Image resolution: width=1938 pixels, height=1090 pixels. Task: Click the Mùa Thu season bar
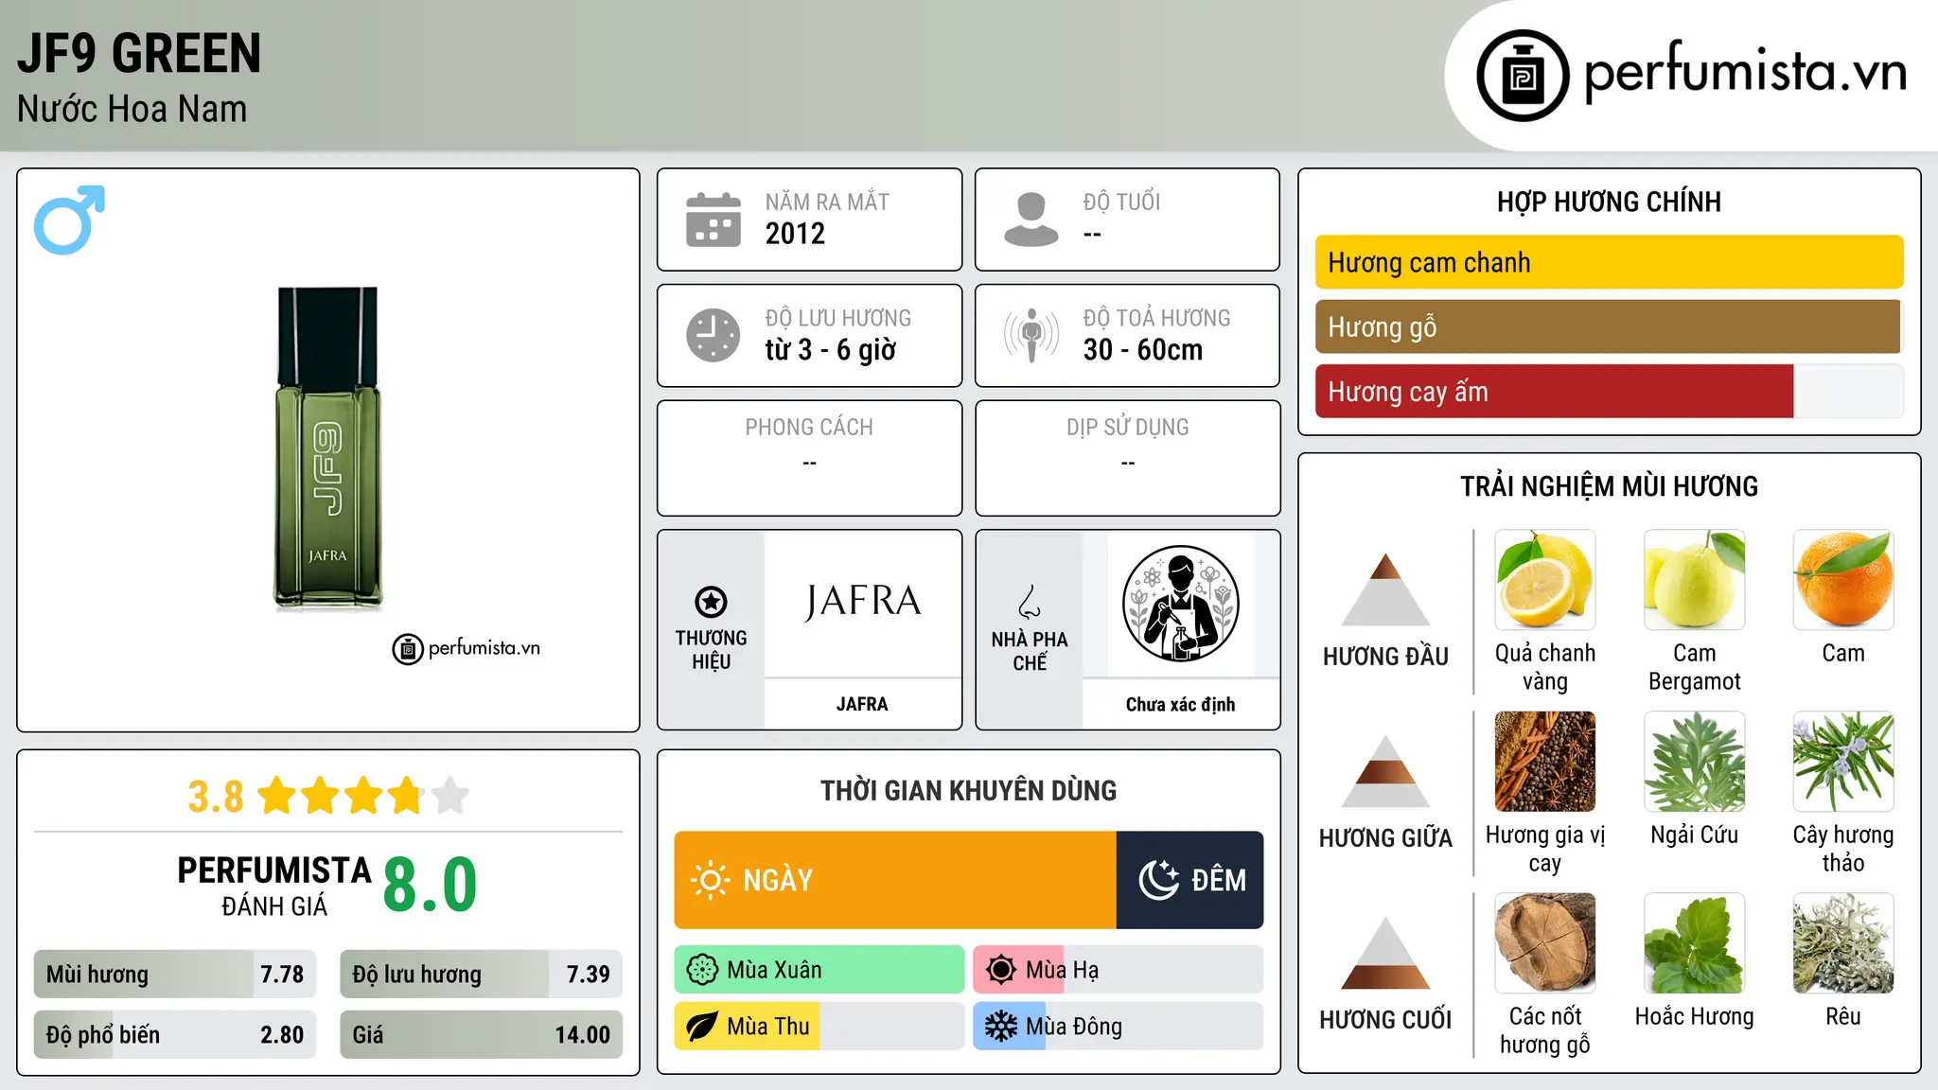coord(819,1027)
